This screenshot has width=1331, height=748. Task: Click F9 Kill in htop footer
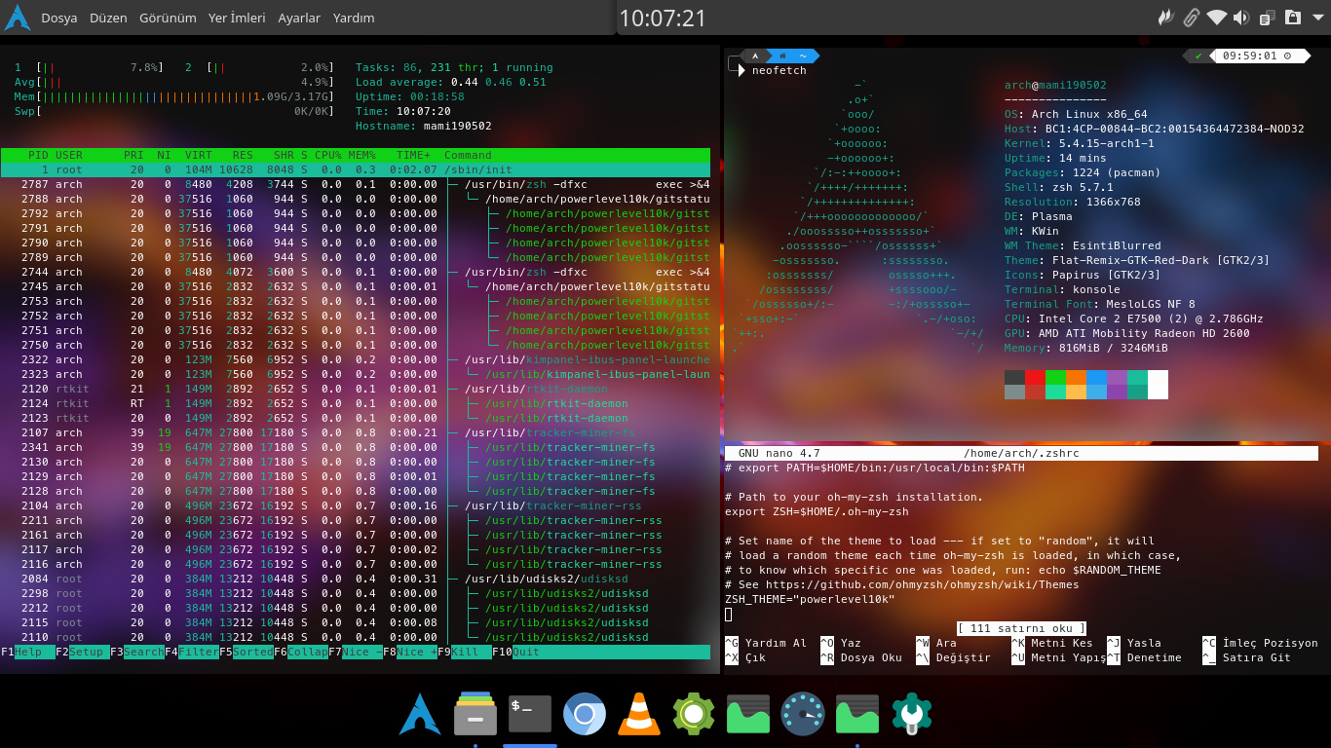click(464, 652)
